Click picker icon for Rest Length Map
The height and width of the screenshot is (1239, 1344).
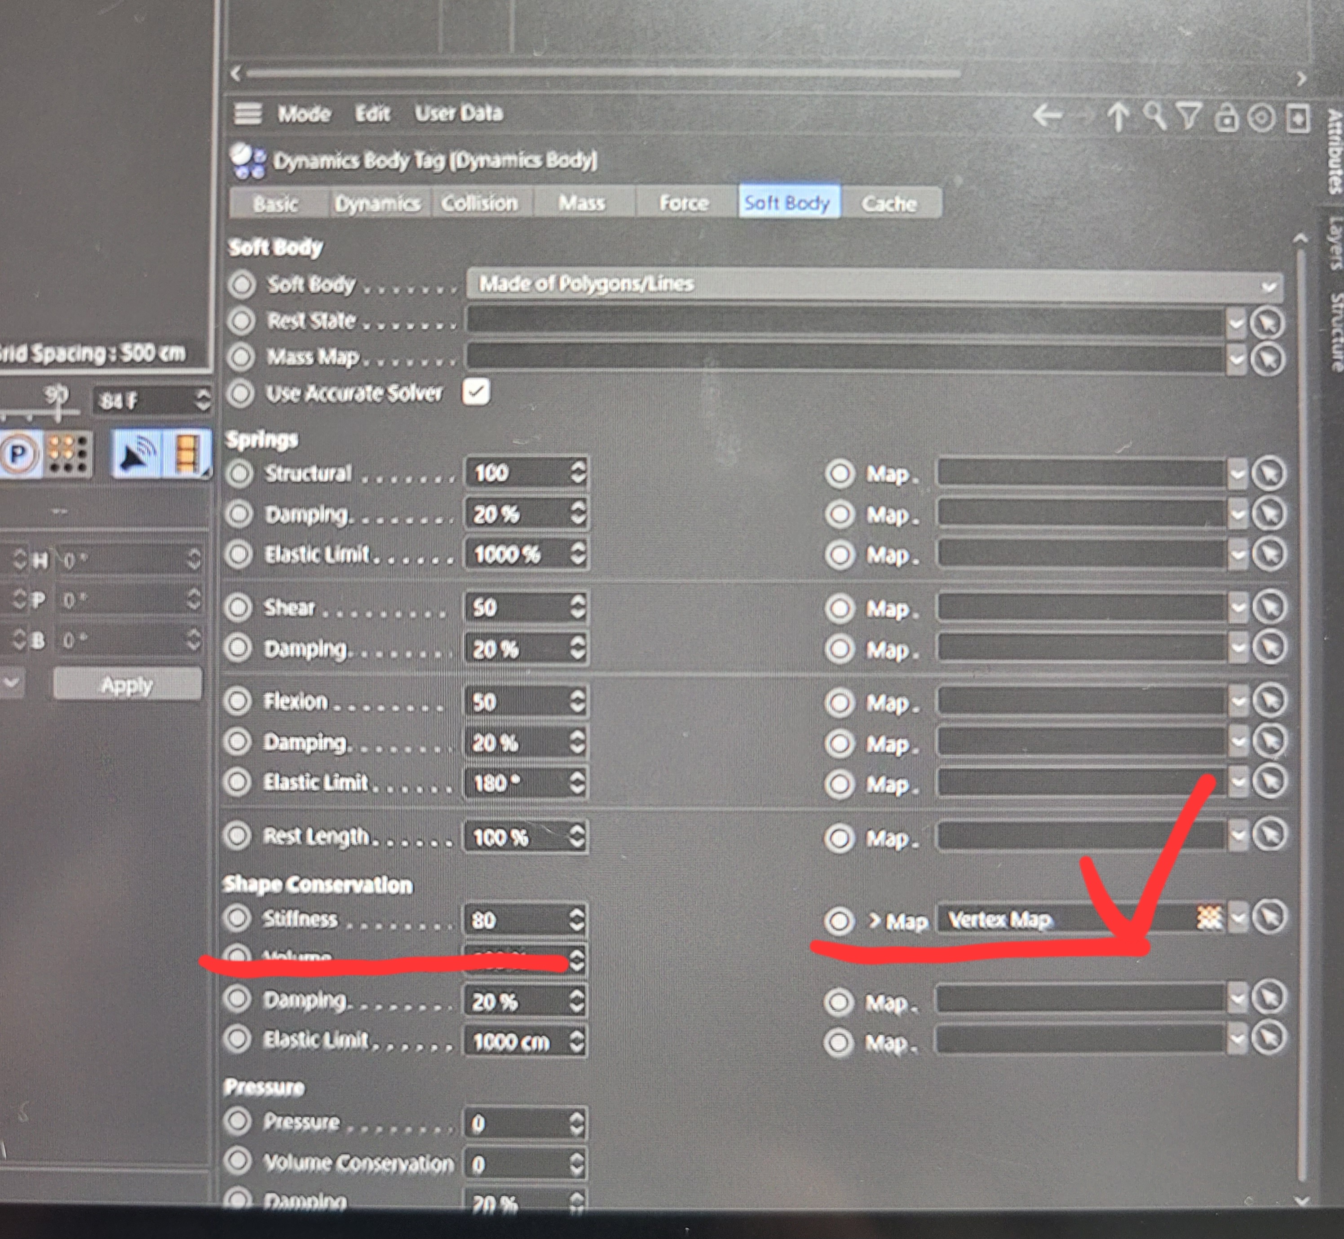[1269, 835]
